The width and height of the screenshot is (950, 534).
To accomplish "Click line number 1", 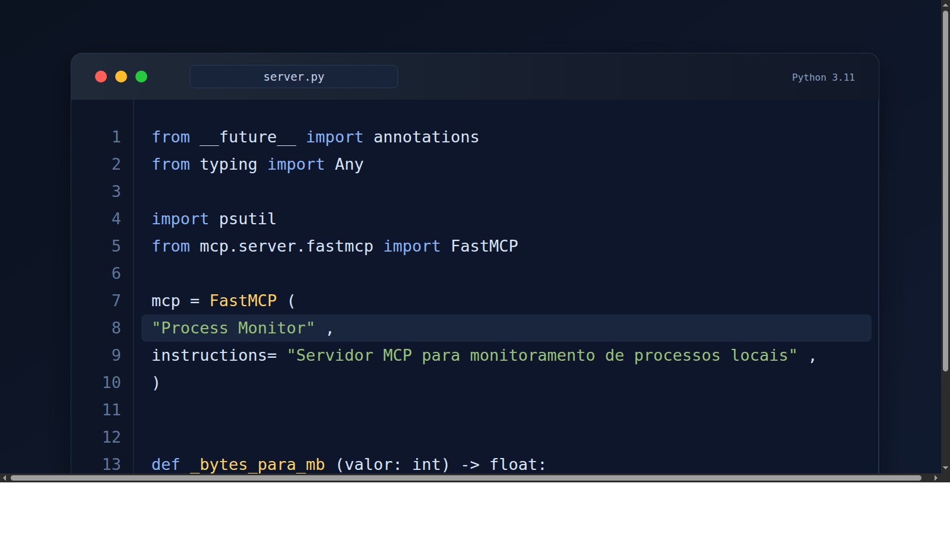I will (116, 137).
